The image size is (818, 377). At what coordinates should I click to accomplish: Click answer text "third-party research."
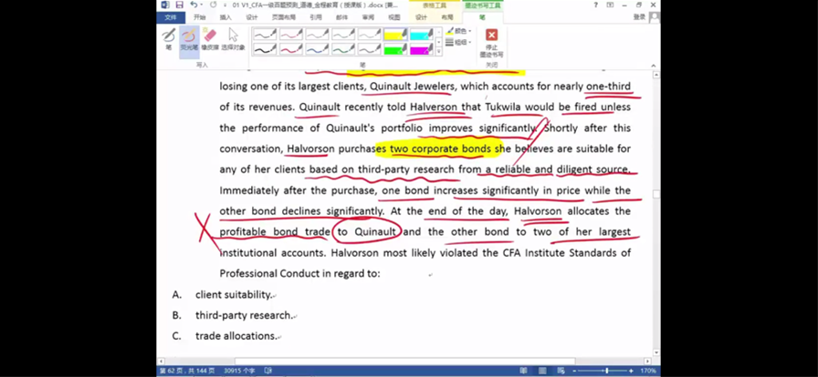pos(244,316)
